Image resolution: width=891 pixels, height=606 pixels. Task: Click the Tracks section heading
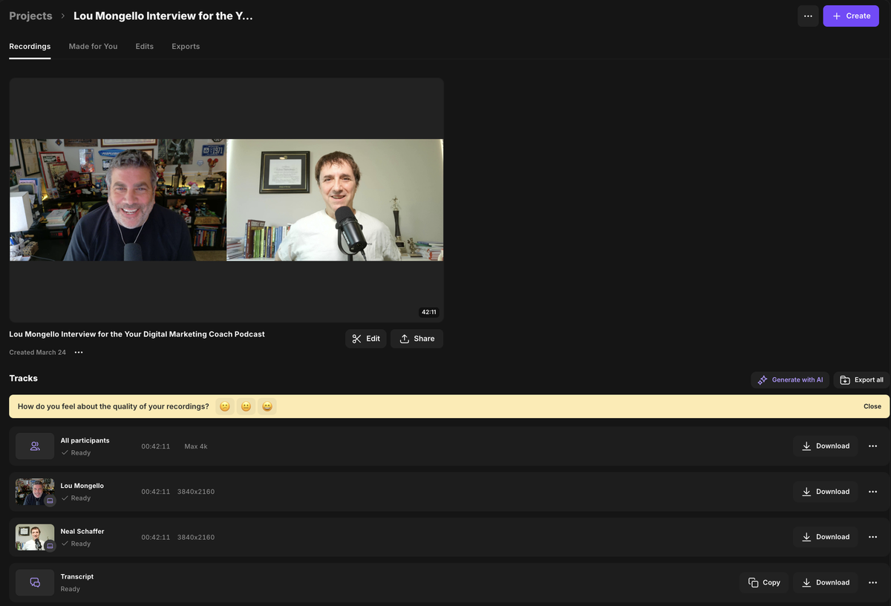pyautogui.click(x=23, y=378)
